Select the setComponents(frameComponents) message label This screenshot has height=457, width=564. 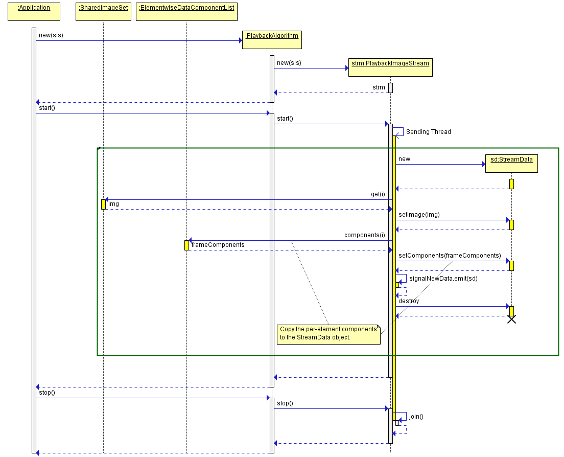pos(449,256)
